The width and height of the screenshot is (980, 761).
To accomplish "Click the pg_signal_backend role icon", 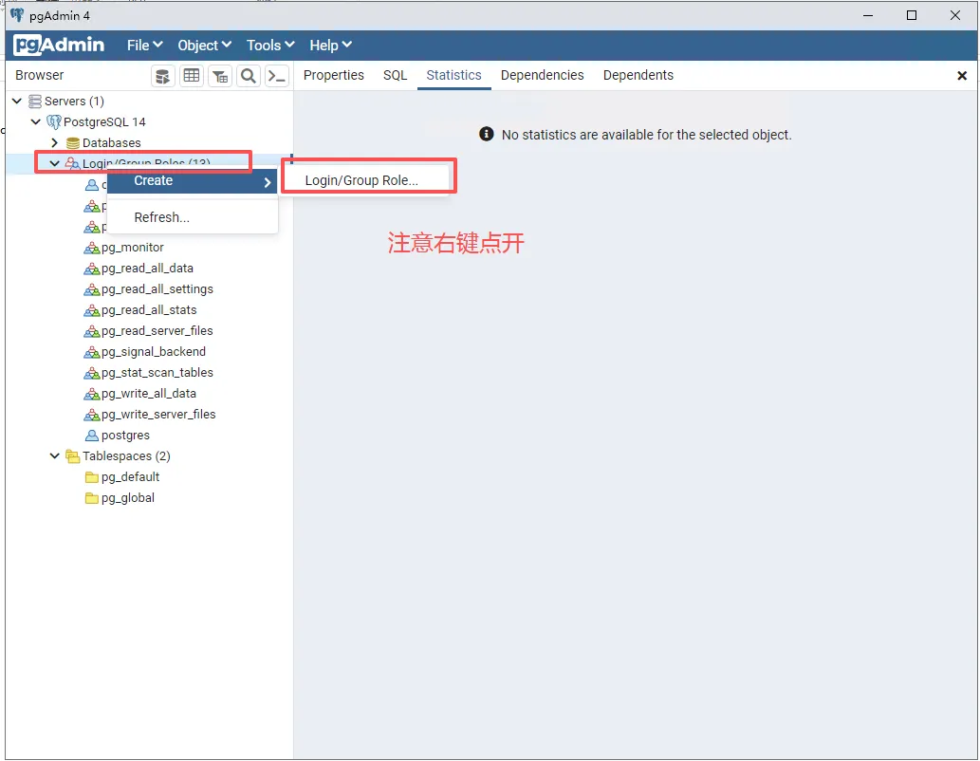I will click(92, 352).
